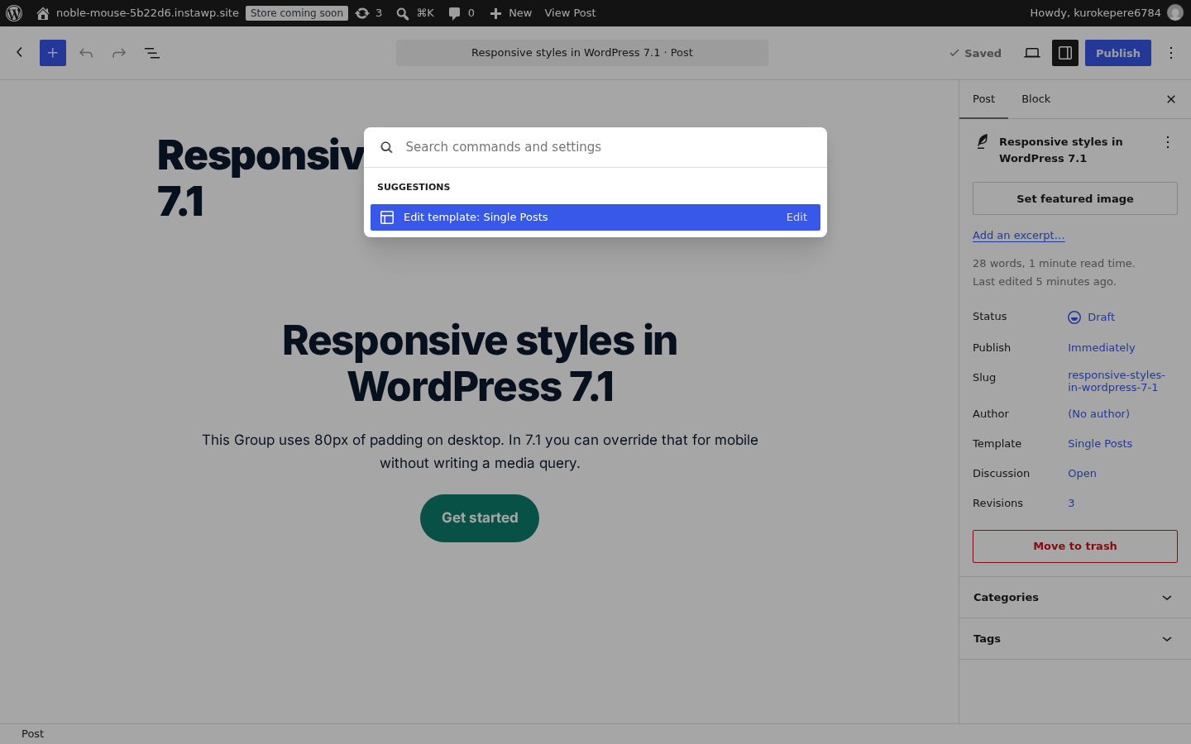This screenshot has height=744, width=1191.
Task: Focus the Search commands and settings field
Action: tap(595, 147)
